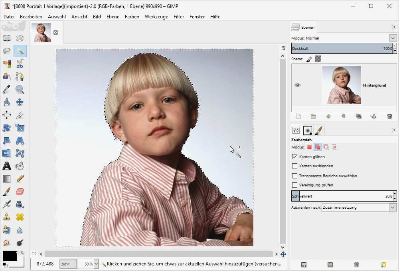Select the Zauberstab magic wand tool
399x271 pixels.
point(20,51)
